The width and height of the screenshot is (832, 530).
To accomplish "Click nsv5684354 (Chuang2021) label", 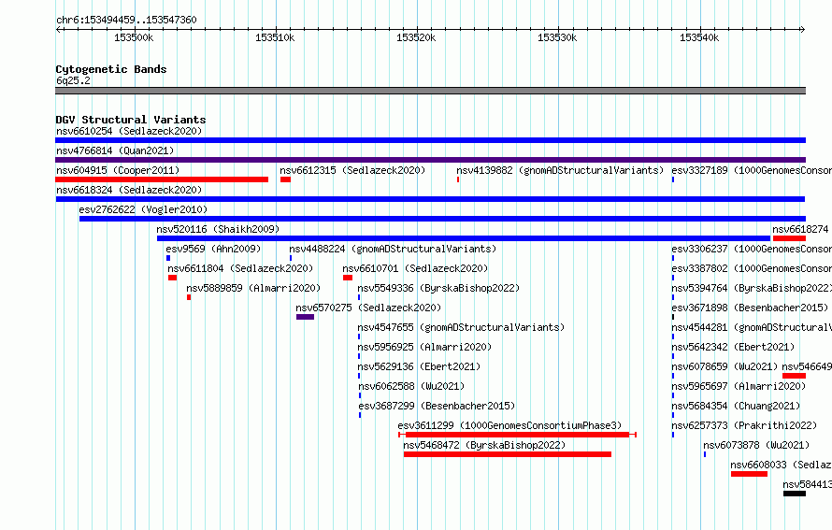I will click(x=736, y=406).
